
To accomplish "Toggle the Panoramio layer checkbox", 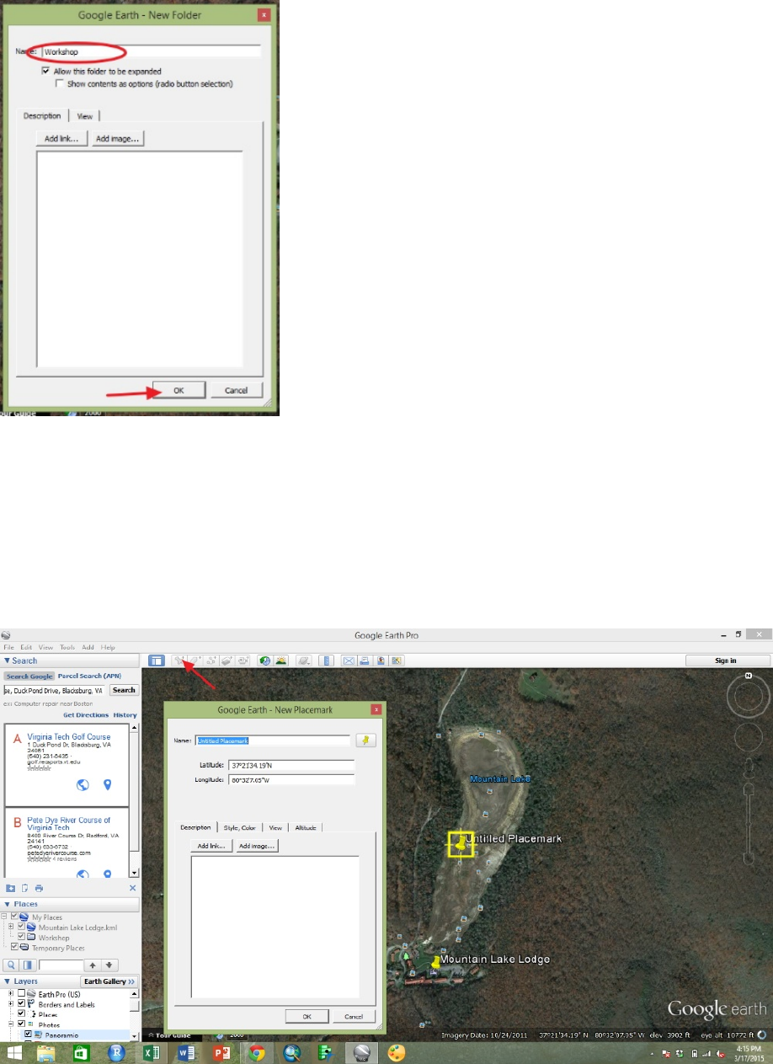I will (x=28, y=1034).
